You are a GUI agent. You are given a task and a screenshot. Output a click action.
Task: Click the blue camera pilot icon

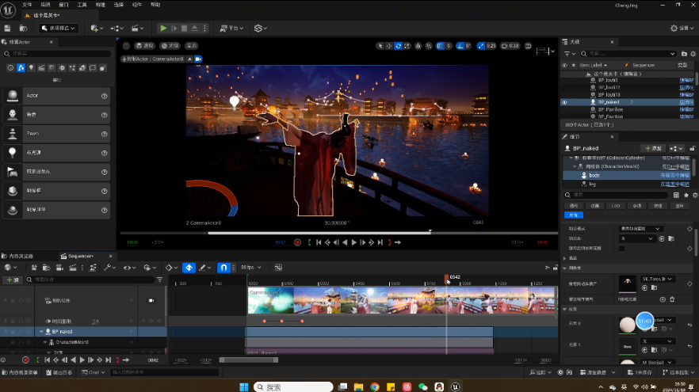(198, 59)
